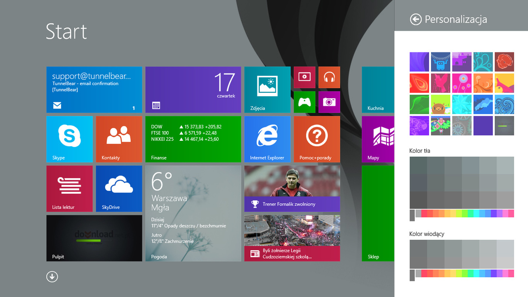Image resolution: width=528 pixels, height=297 pixels.
Task: Open the Pogoda weather tile for Warszawa
Action: click(193, 213)
